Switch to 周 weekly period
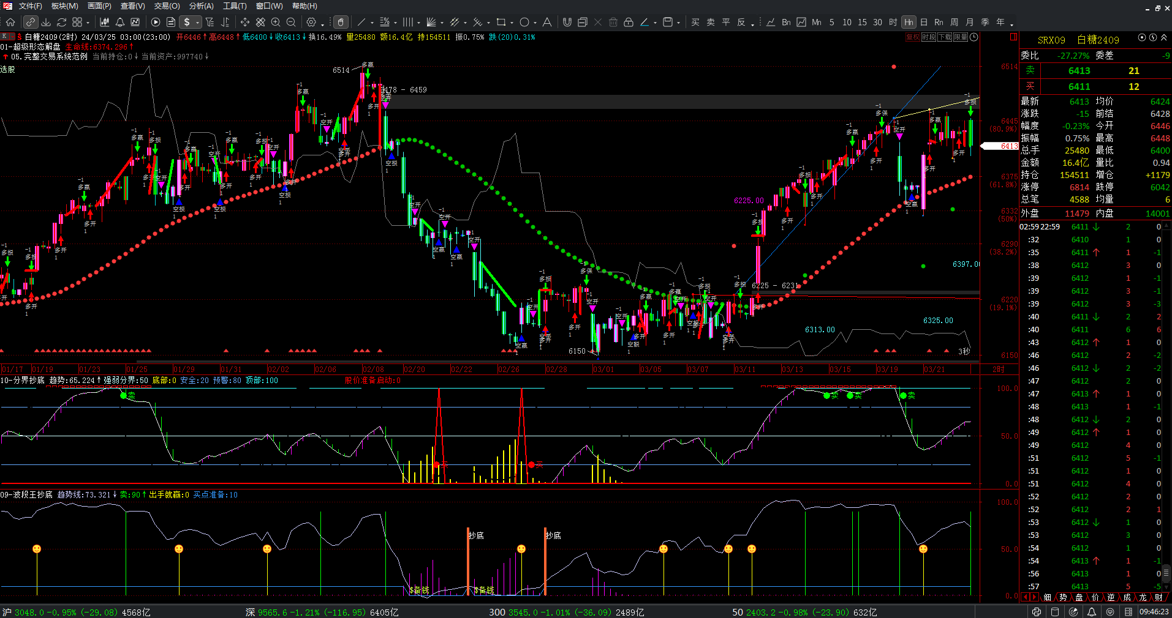Image resolution: width=1172 pixels, height=618 pixels. click(955, 22)
